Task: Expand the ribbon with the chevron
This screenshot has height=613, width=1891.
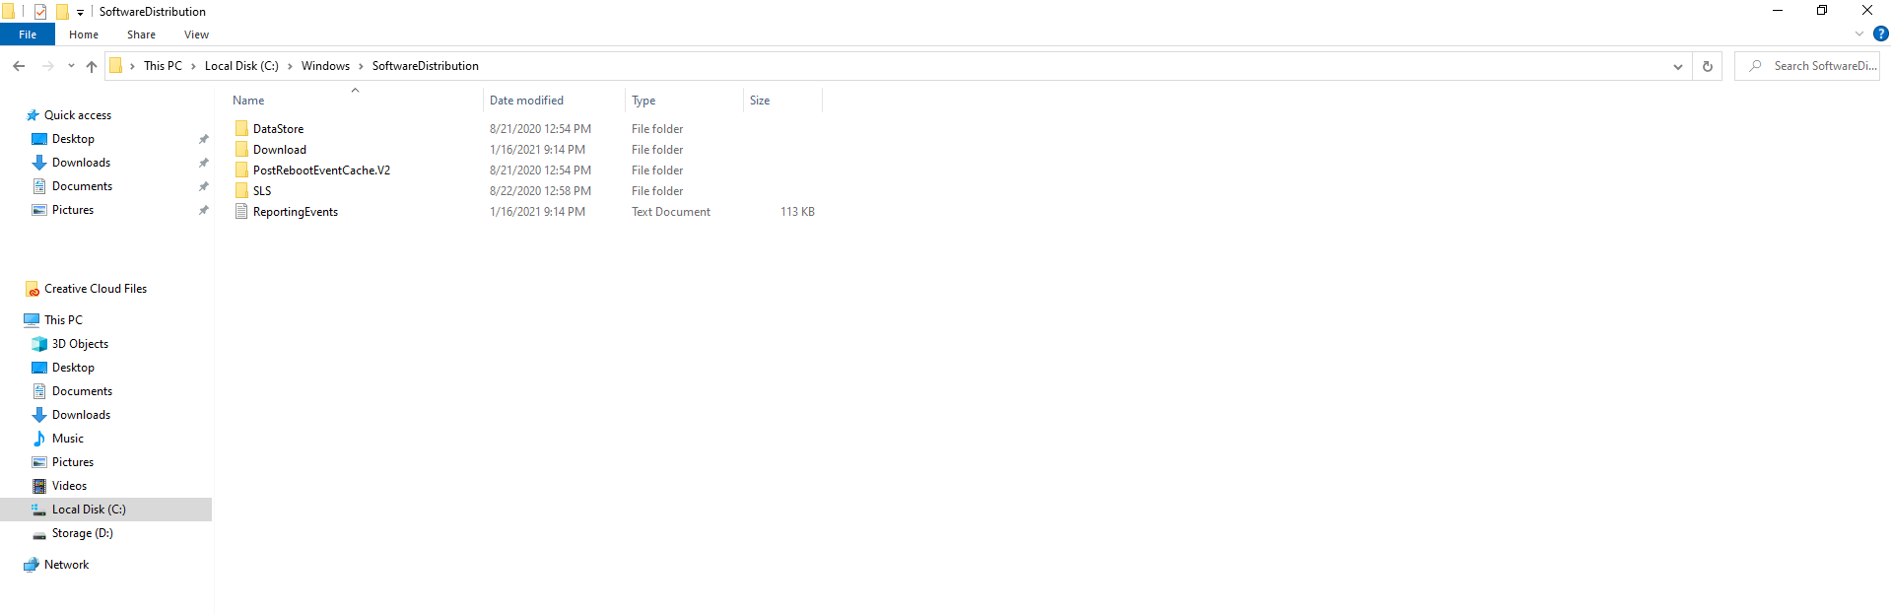Action: point(1859,34)
